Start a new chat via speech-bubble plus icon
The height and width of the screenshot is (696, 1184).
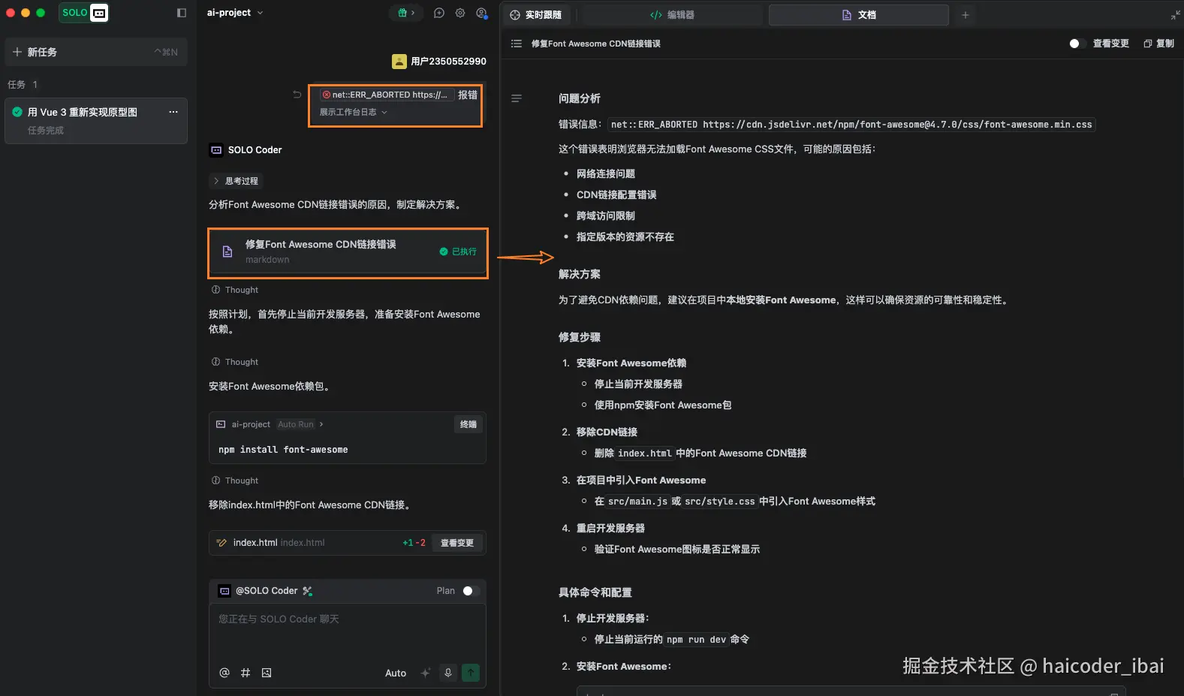click(439, 13)
